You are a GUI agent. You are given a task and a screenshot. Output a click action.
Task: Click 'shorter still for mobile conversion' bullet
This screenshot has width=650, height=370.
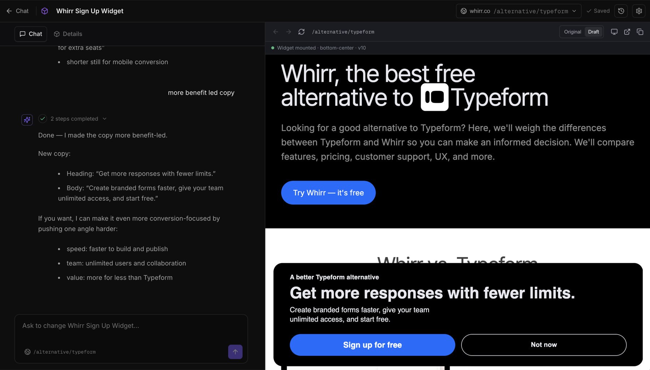click(x=117, y=62)
